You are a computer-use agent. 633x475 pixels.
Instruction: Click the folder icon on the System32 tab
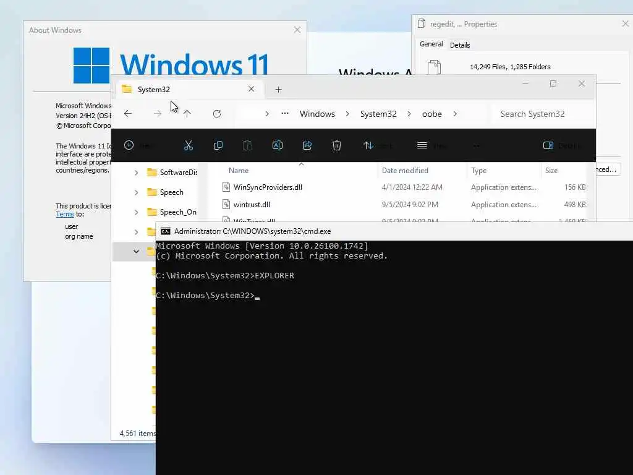(127, 89)
